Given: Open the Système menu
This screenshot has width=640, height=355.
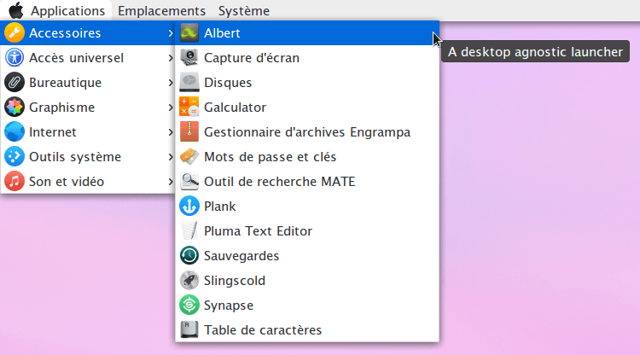Looking at the screenshot, I should coord(244,10).
